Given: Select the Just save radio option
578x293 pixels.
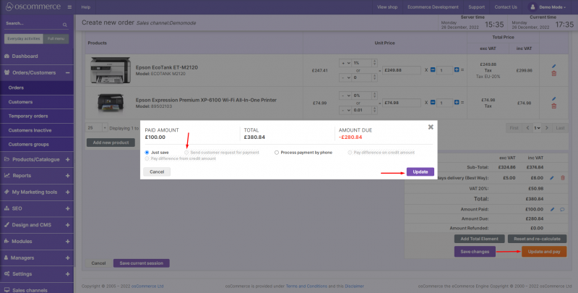Looking at the screenshot, I should click(147, 153).
